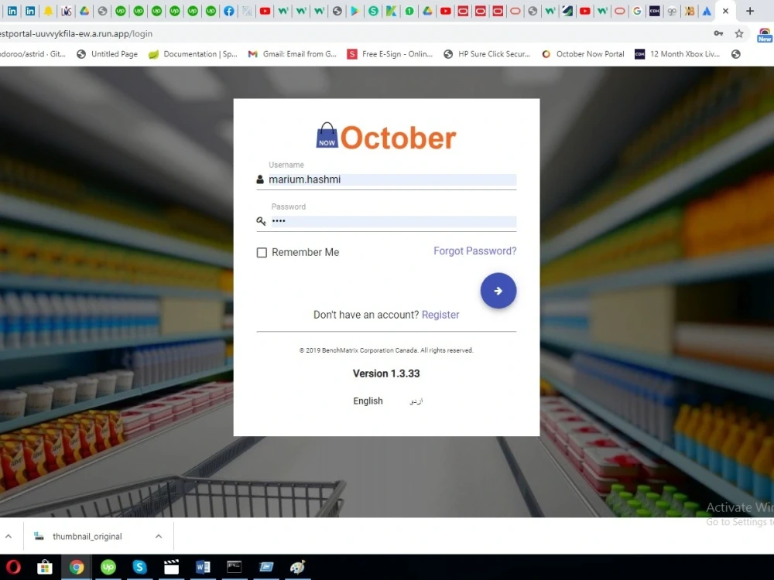Screen dimensions: 774x580
Task: Click the © 2019 BenchMatrix Corporation copyright text
Action: [x=386, y=350]
